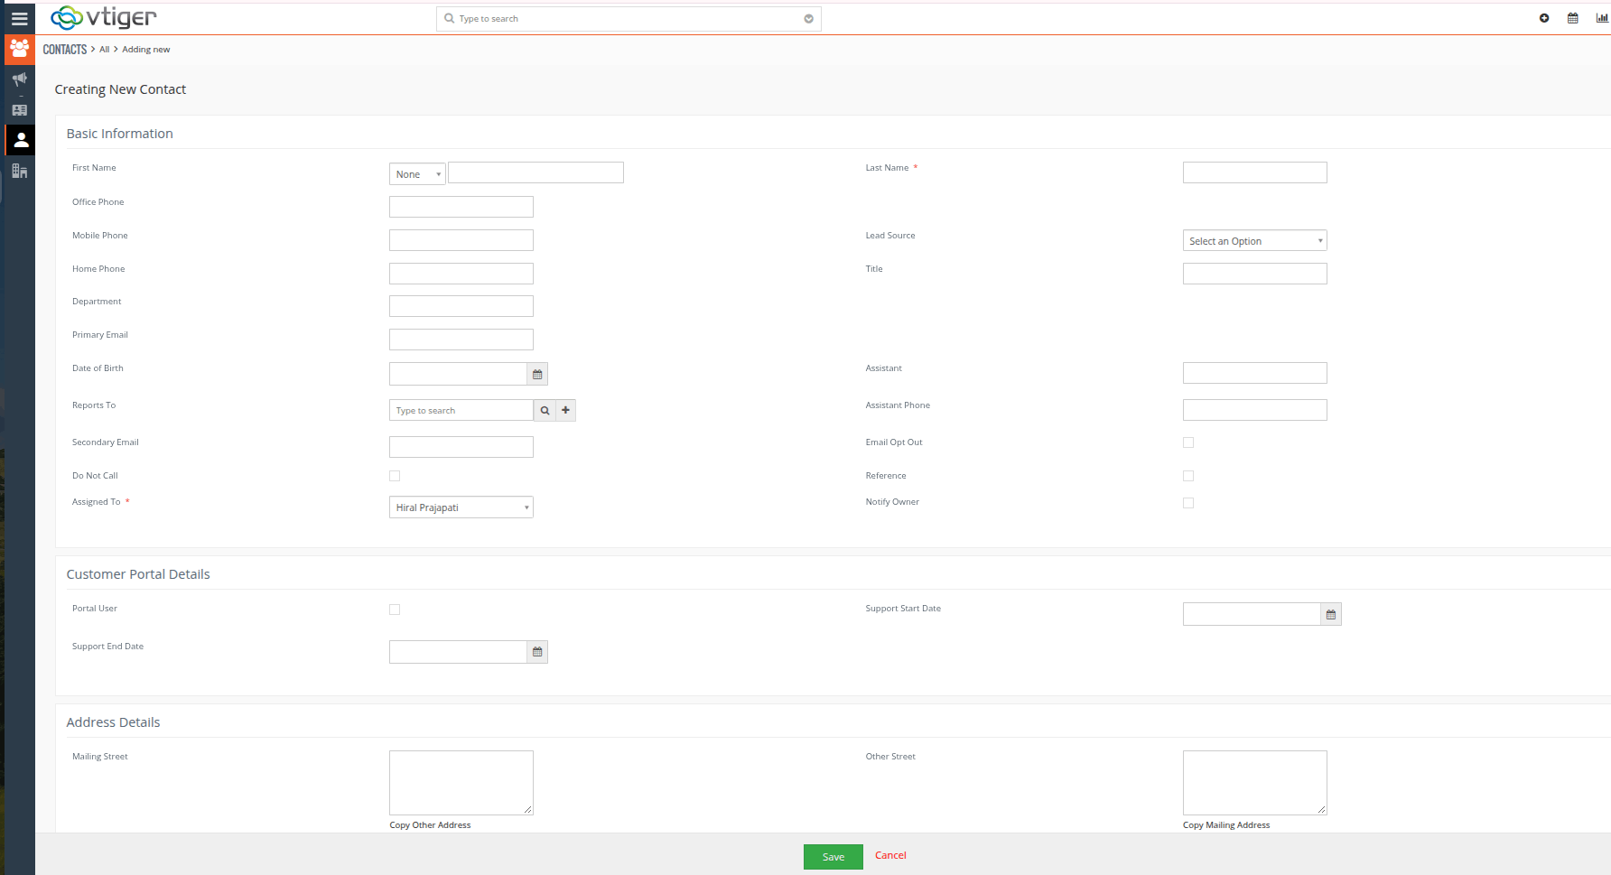Check the Reference checkbox
Viewport: 1611px width, 875px height.
pyautogui.click(x=1188, y=476)
